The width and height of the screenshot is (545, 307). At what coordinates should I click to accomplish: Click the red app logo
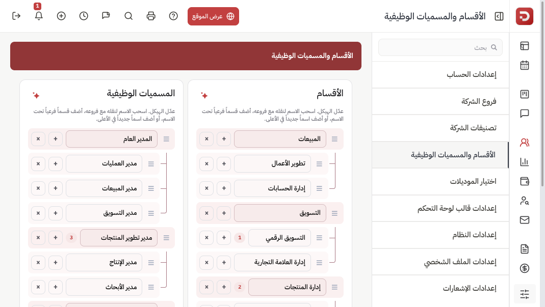coord(525,16)
